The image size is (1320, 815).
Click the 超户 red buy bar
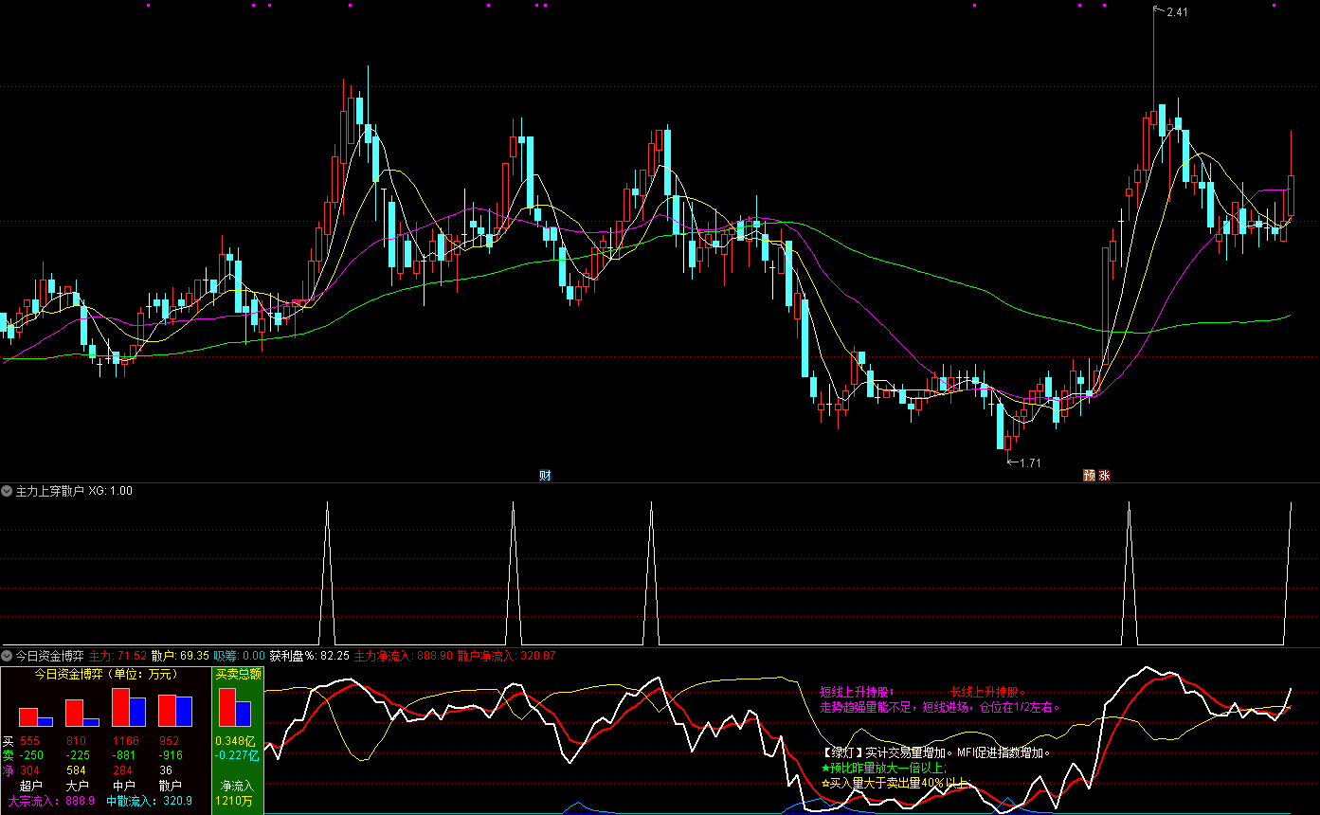27,716
